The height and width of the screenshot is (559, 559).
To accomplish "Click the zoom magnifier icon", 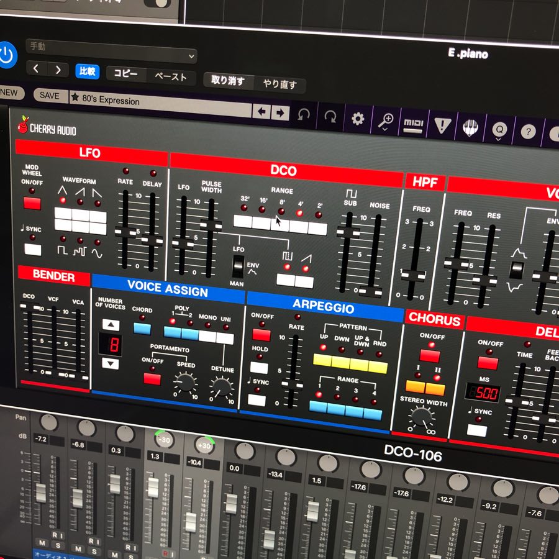I will pyautogui.click(x=385, y=121).
